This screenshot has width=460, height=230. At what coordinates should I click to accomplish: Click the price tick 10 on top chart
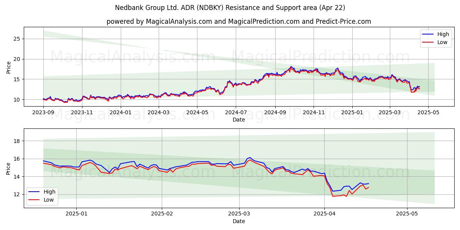(x=17, y=100)
